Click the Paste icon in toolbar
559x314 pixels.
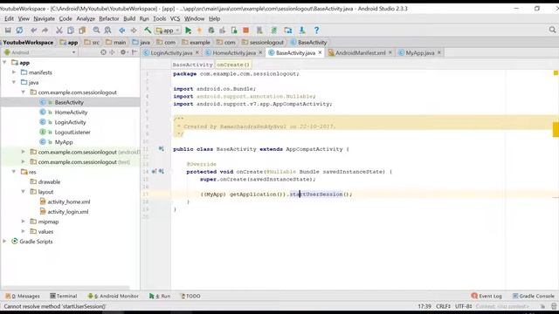coord(82,31)
